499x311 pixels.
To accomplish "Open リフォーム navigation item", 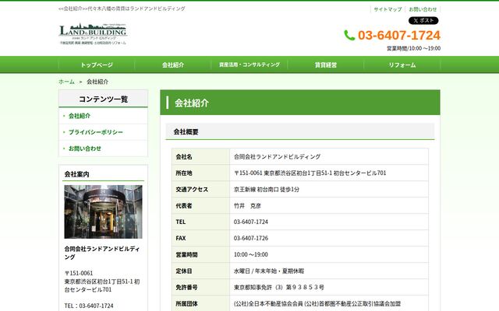I will pos(402,65).
